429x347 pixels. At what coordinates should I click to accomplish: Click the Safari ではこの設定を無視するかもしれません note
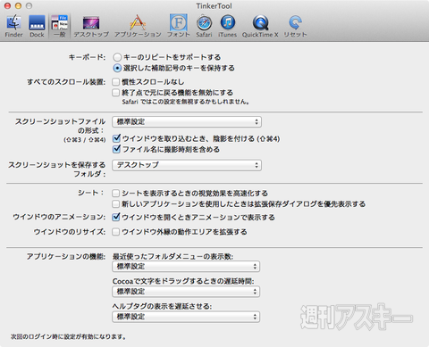(x=186, y=102)
